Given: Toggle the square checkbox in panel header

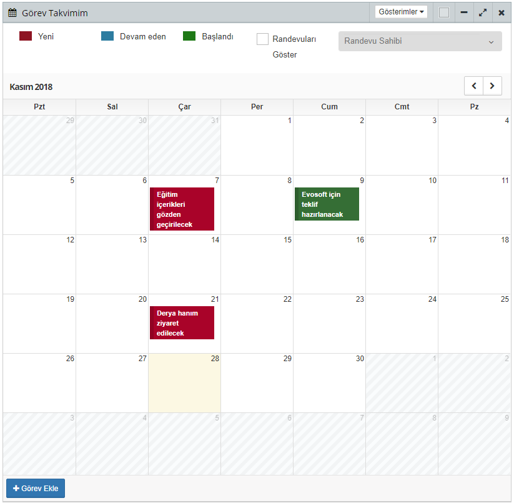Looking at the screenshot, I should (x=443, y=12).
